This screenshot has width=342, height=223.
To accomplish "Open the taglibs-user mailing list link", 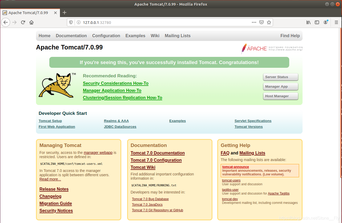I will pyautogui.click(x=230, y=190).
